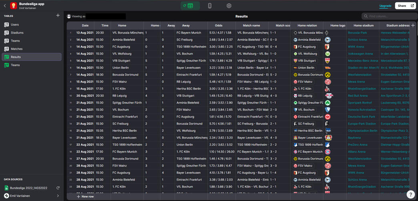The image size is (418, 201).
Task: Click the Home relation column header
Action: (307, 26)
